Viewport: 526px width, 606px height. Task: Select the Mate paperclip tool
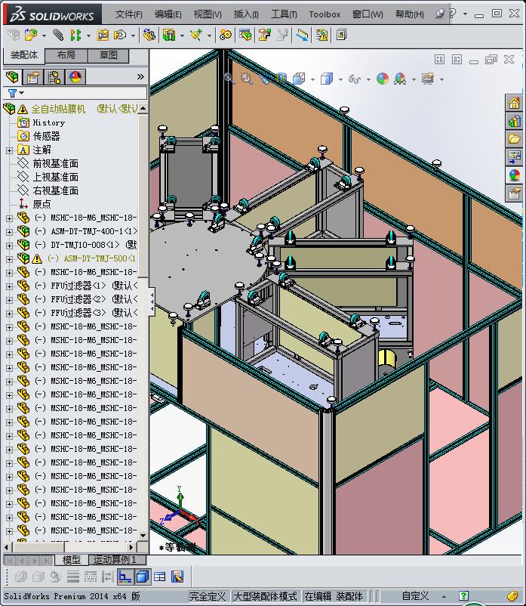[x=58, y=36]
